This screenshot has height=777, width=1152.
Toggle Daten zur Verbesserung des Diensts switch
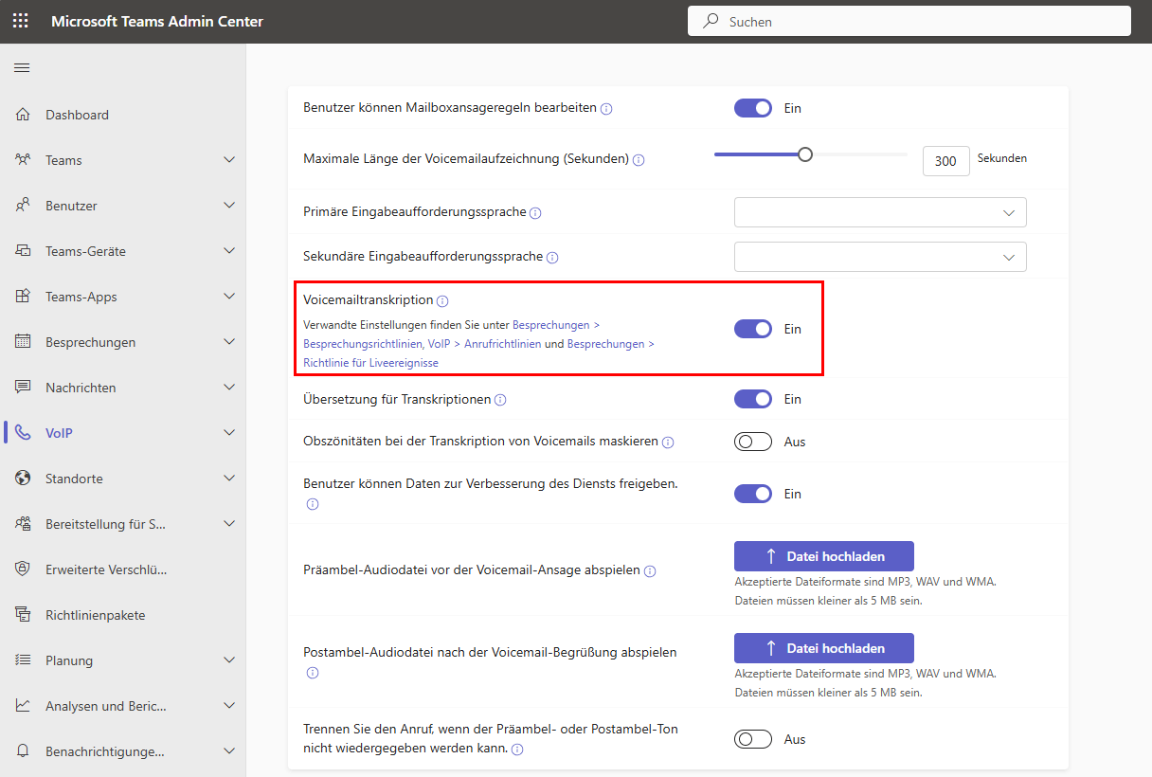pyautogui.click(x=753, y=494)
